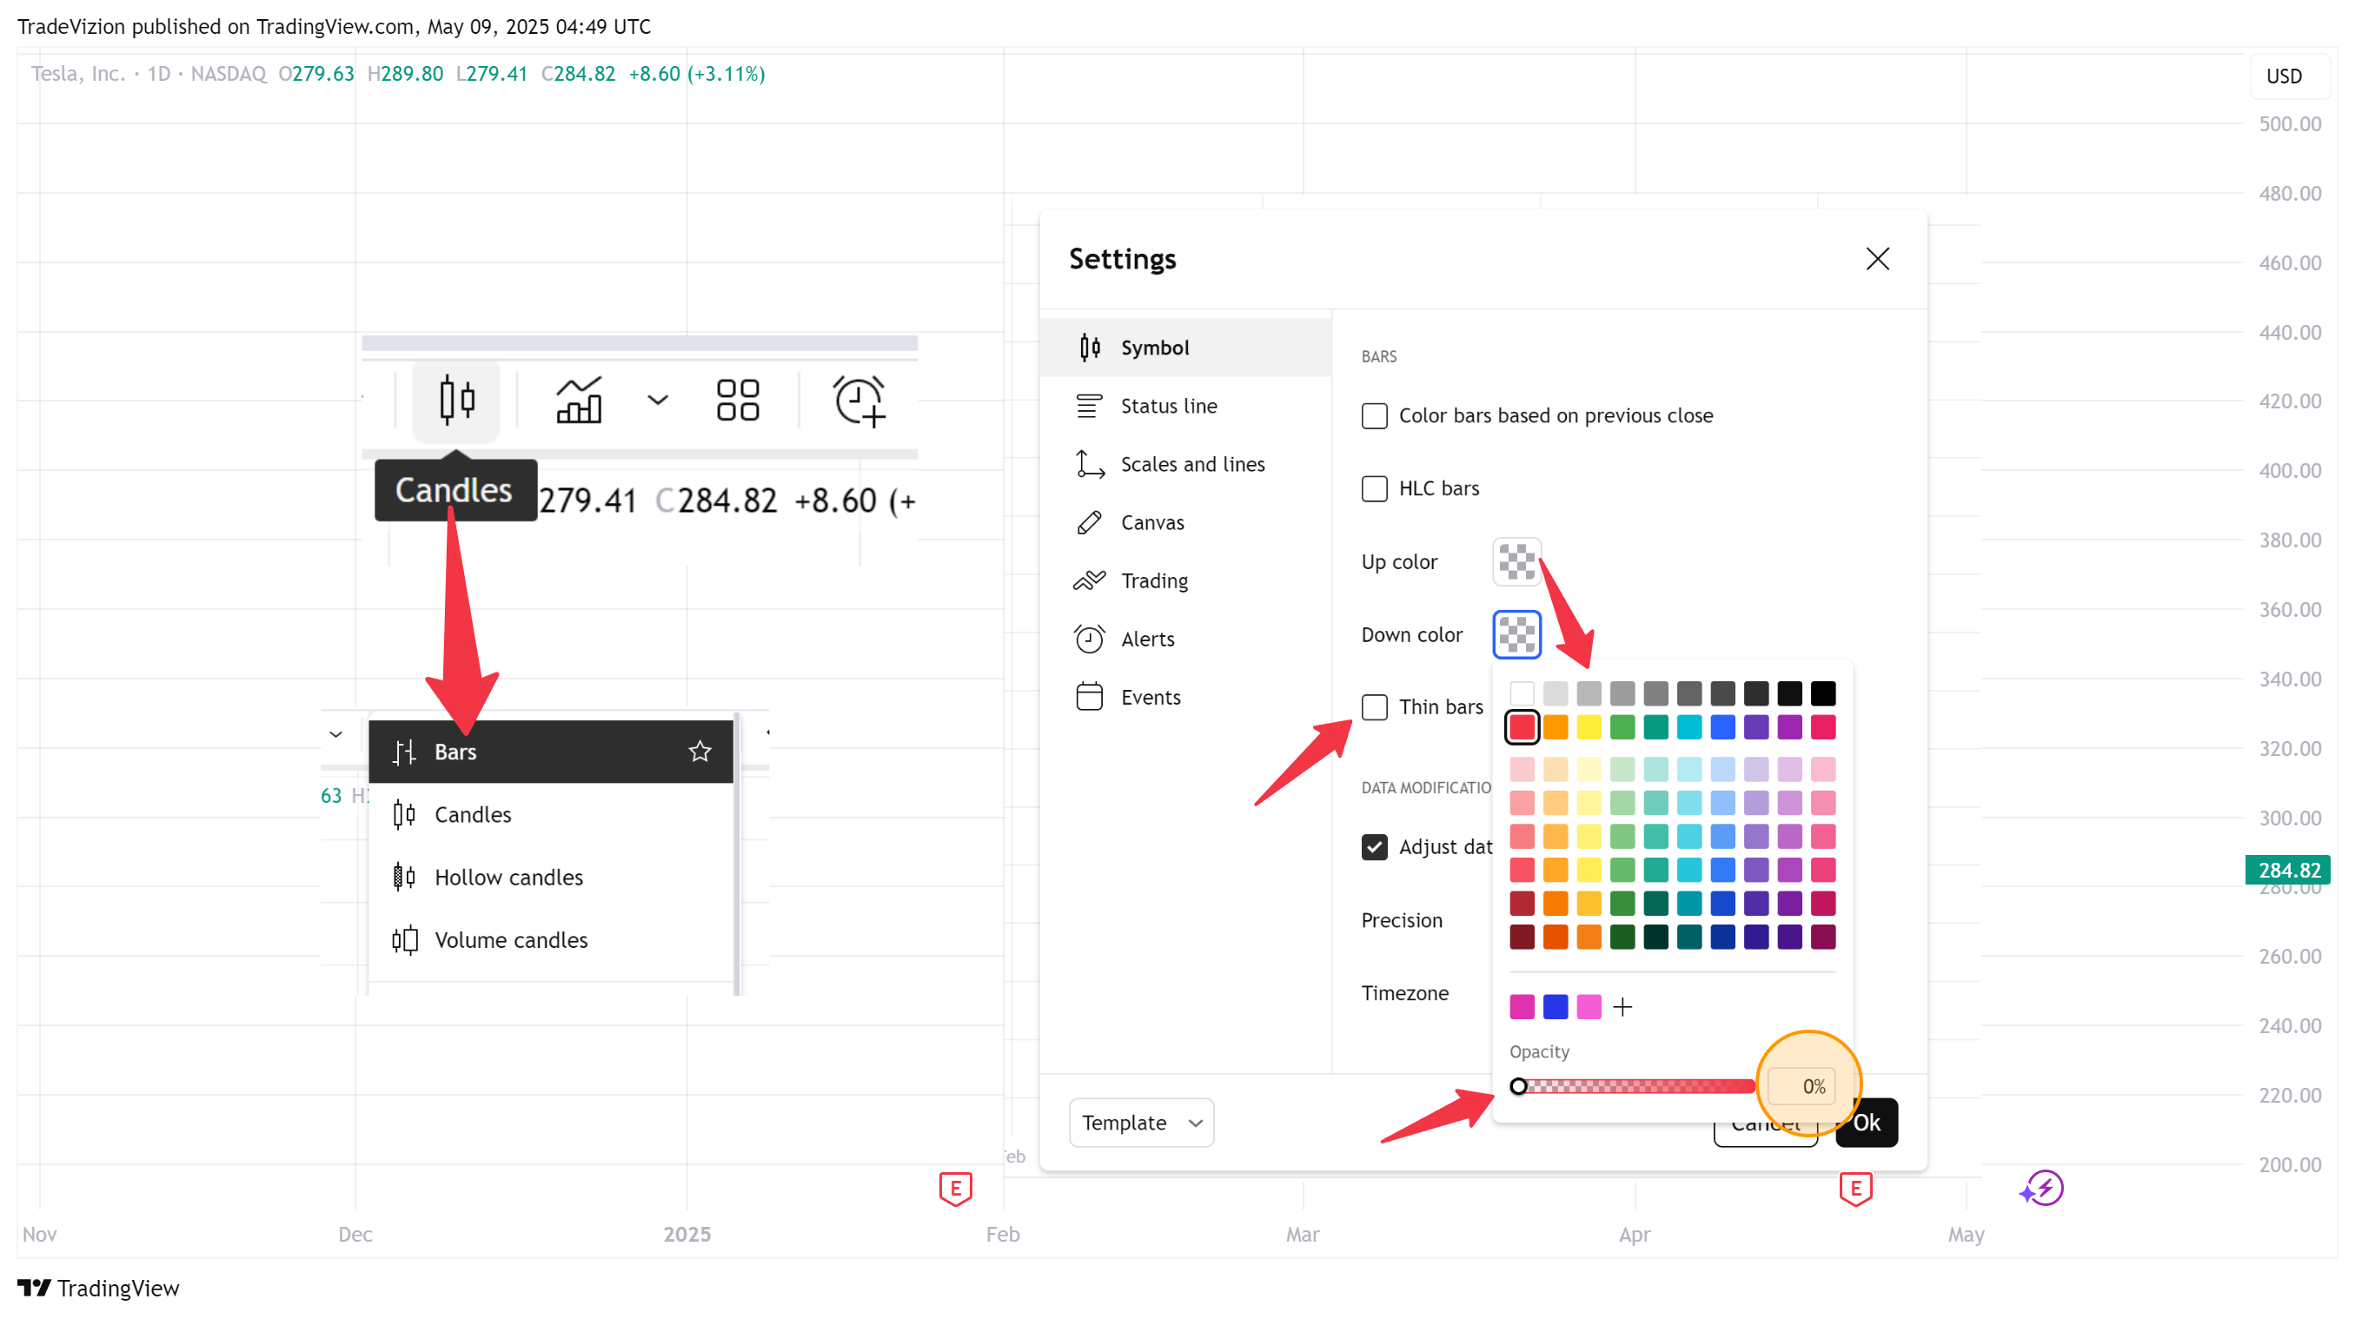Click the create alert clock icon

tap(859, 401)
